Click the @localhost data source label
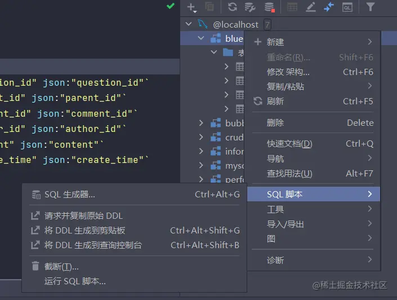 [236, 25]
